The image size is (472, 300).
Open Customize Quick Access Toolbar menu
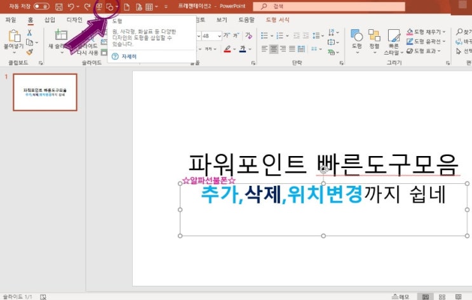click(166, 6)
